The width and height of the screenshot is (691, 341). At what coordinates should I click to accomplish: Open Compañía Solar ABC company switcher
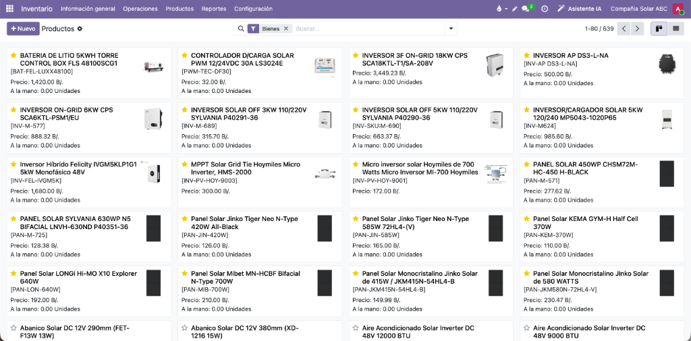pyautogui.click(x=639, y=9)
